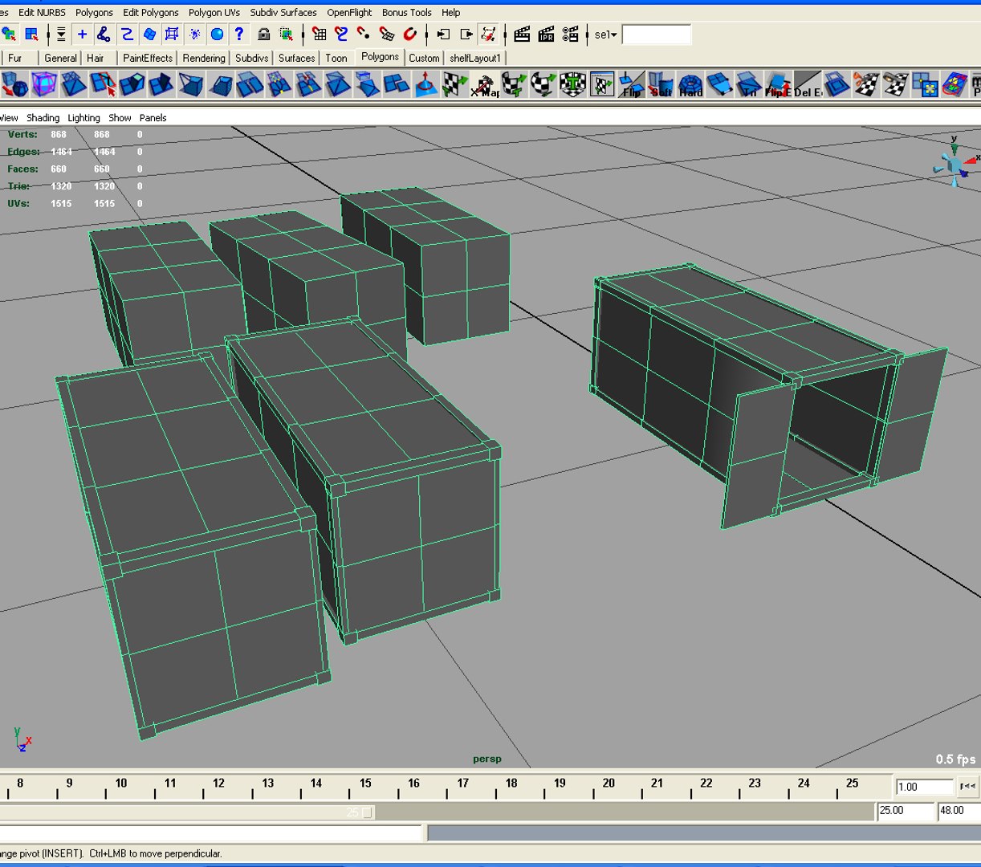Screen dimensions: 981x867
Task: Toggle snap to grids magnet icon
Action: pos(319,34)
